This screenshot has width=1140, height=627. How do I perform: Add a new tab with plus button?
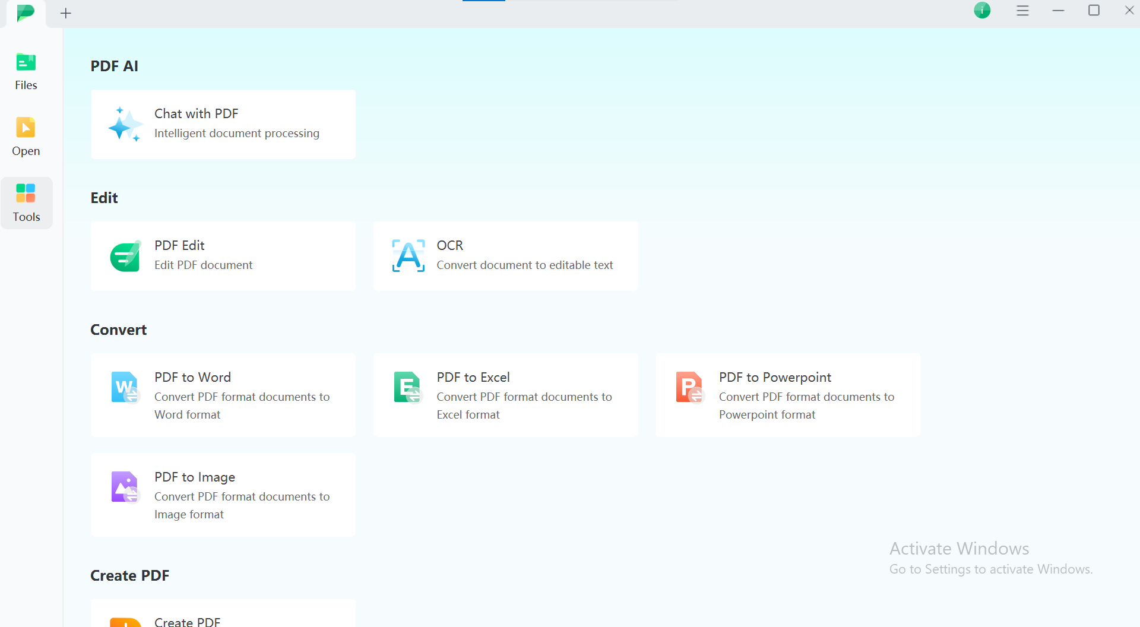click(x=66, y=13)
